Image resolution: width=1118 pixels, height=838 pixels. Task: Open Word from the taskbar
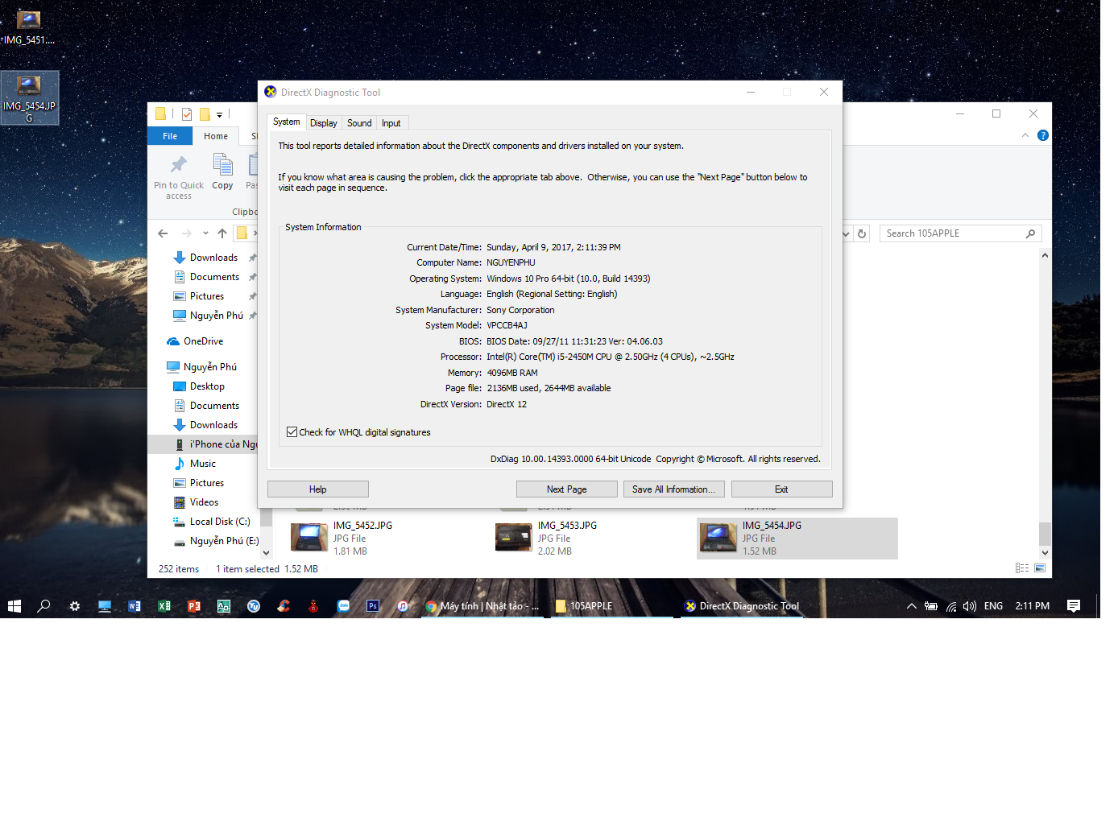135,606
